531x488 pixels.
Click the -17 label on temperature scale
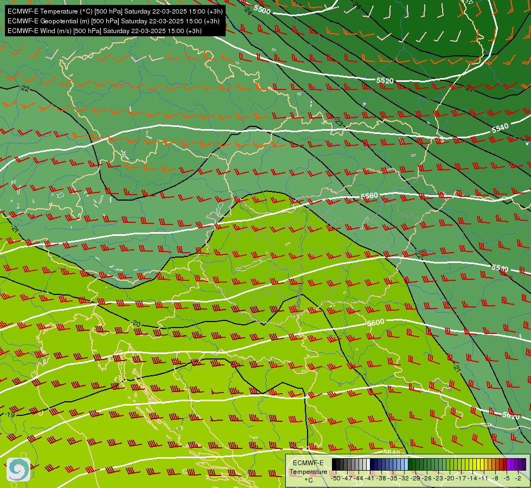tap(461, 478)
